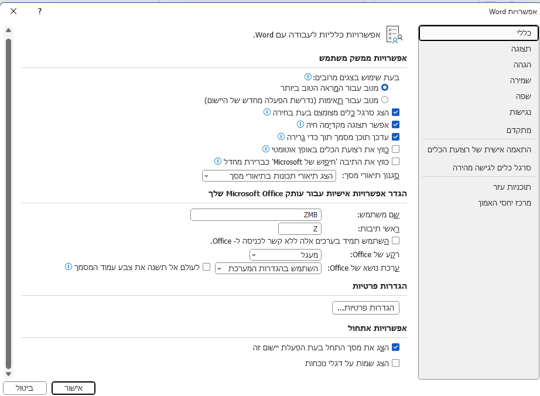The image size is (540, 396).
Task: Uncheck אפשר תצוגה מקדימה חיה
Action: click(x=396, y=125)
